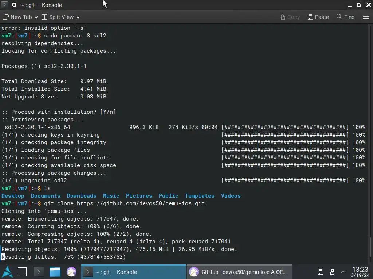The height and width of the screenshot is (279, 373).
Task: Click the Videos directory name
Action: 231,196
